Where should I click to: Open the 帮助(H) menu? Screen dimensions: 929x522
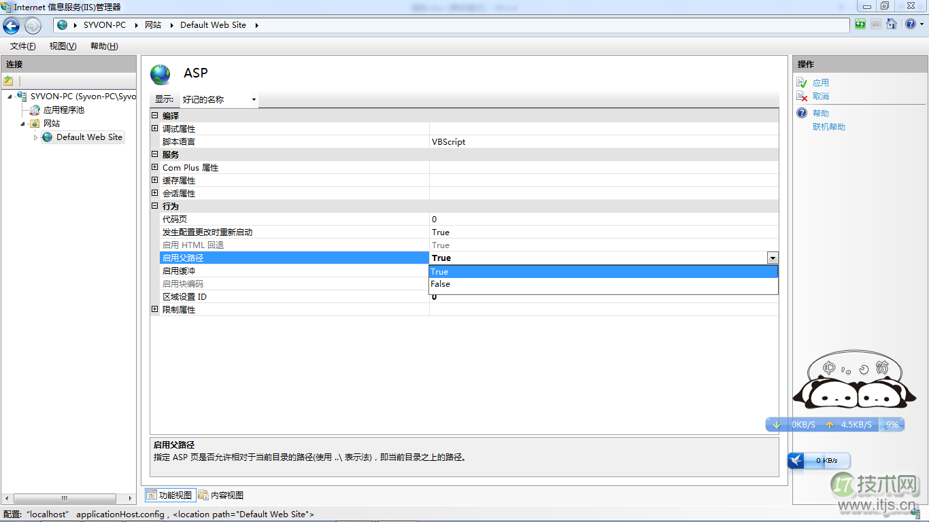pos(104,46)
